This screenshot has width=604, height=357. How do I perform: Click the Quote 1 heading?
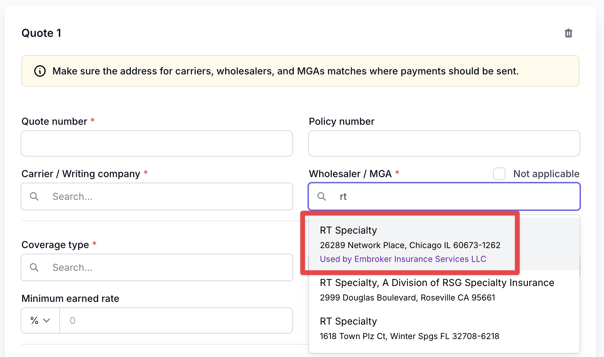42,33
